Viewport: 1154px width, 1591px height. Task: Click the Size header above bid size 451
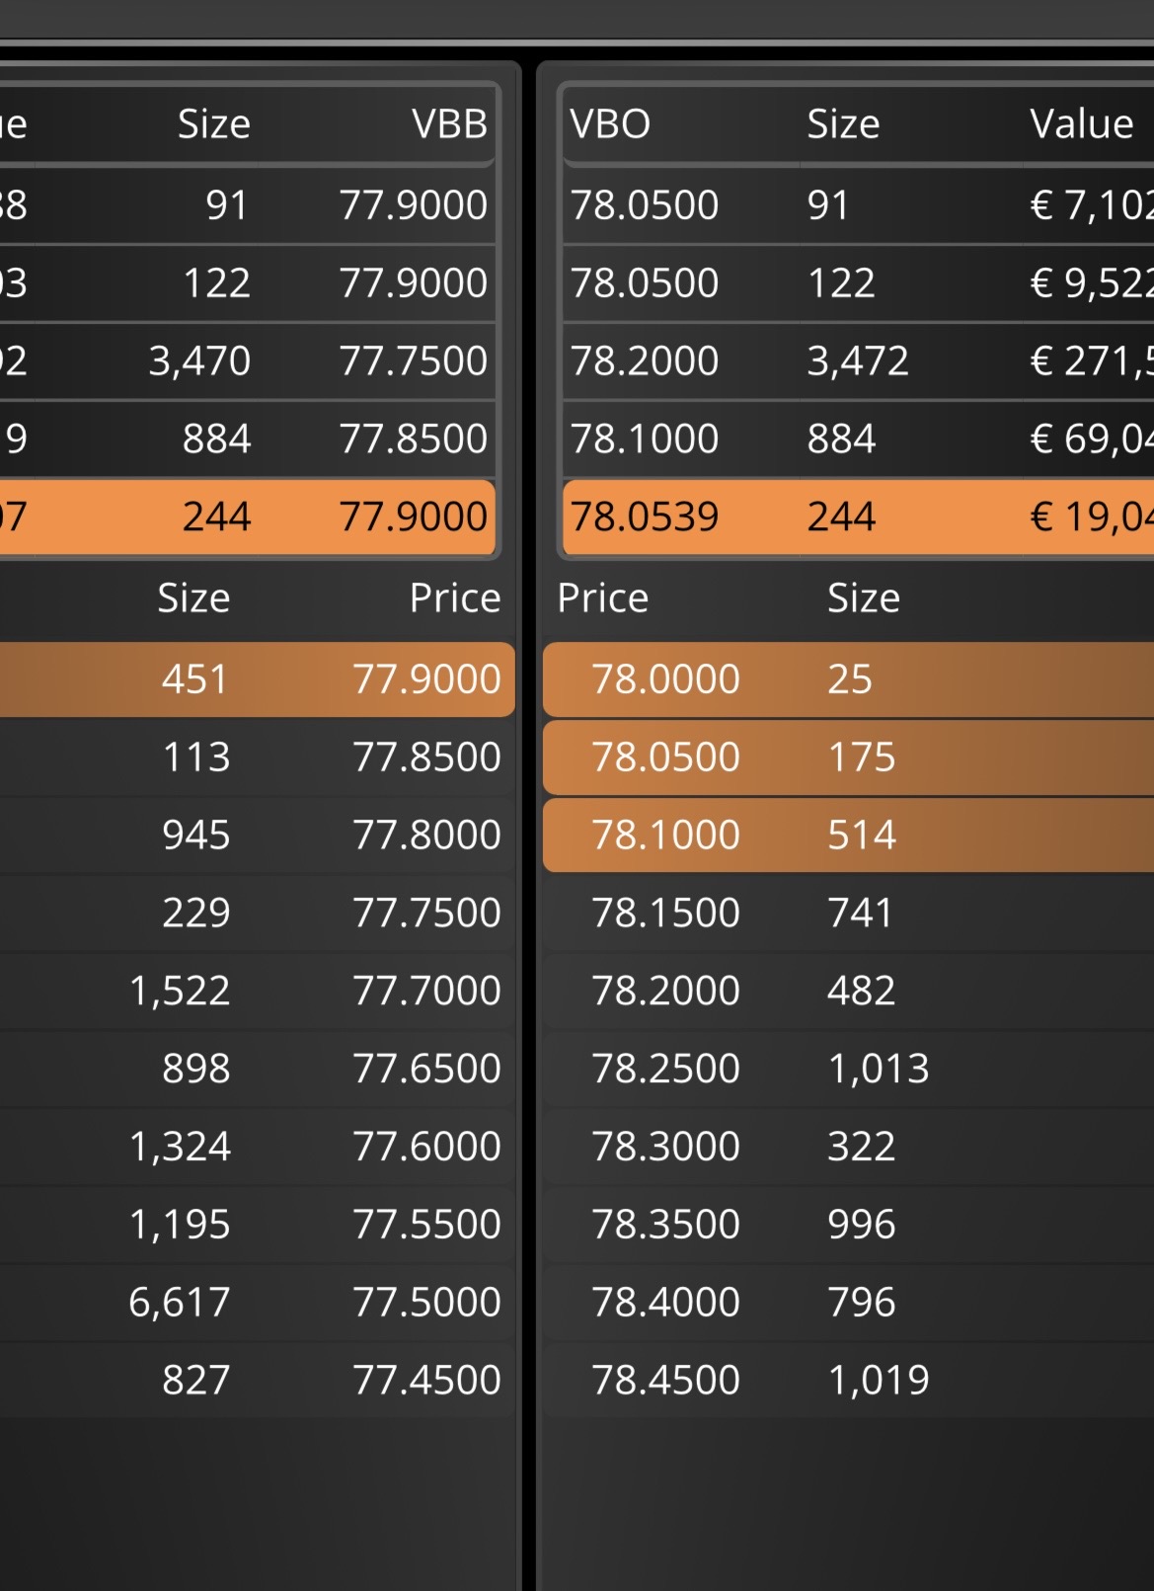(x=193, y=598)
